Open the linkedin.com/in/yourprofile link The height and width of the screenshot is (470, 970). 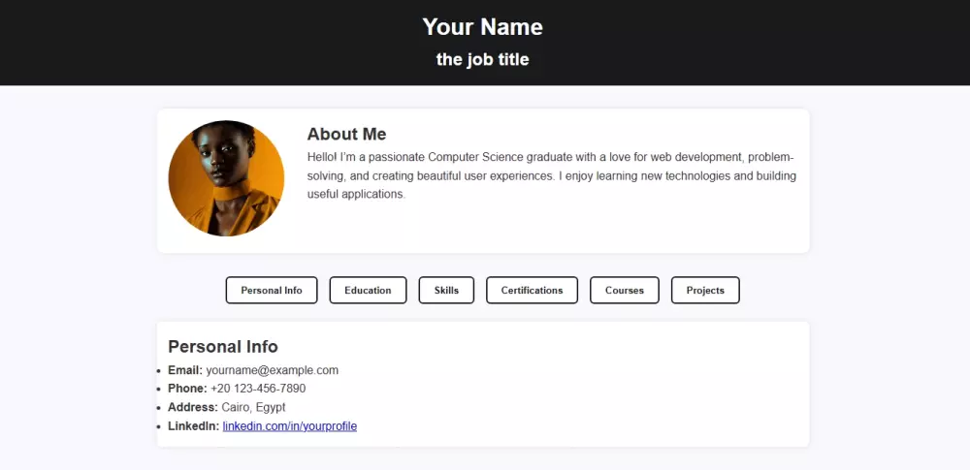pyautogui.click(x=289, y=426)
